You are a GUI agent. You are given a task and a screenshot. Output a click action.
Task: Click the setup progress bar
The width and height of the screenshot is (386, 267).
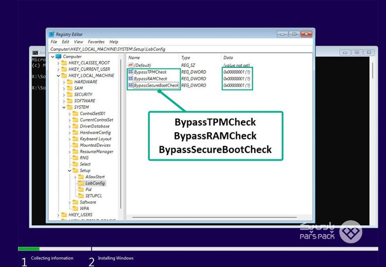[198, 249]
